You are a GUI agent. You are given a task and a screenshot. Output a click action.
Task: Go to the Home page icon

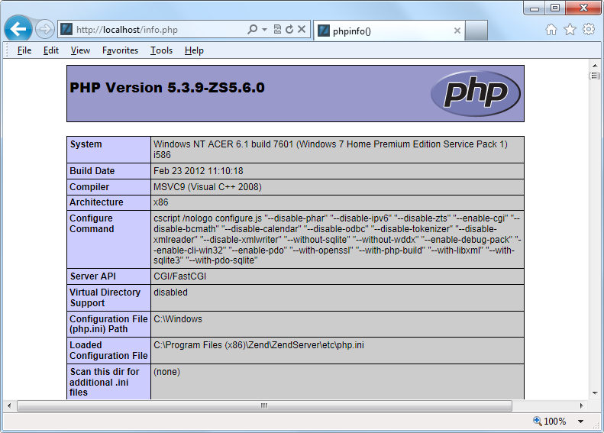[x=551, y=29]
